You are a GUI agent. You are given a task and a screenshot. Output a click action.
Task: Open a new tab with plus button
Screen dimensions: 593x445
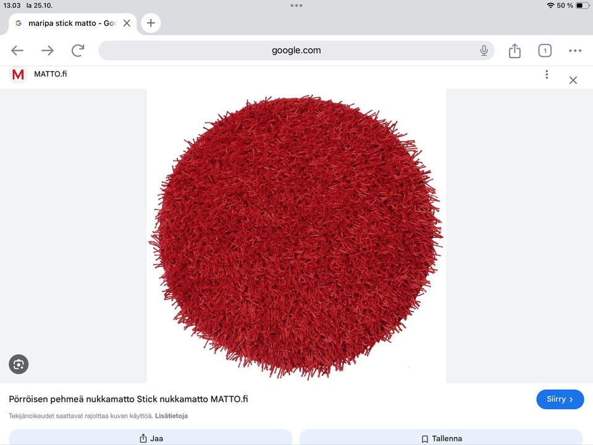[x=151, y=23]
